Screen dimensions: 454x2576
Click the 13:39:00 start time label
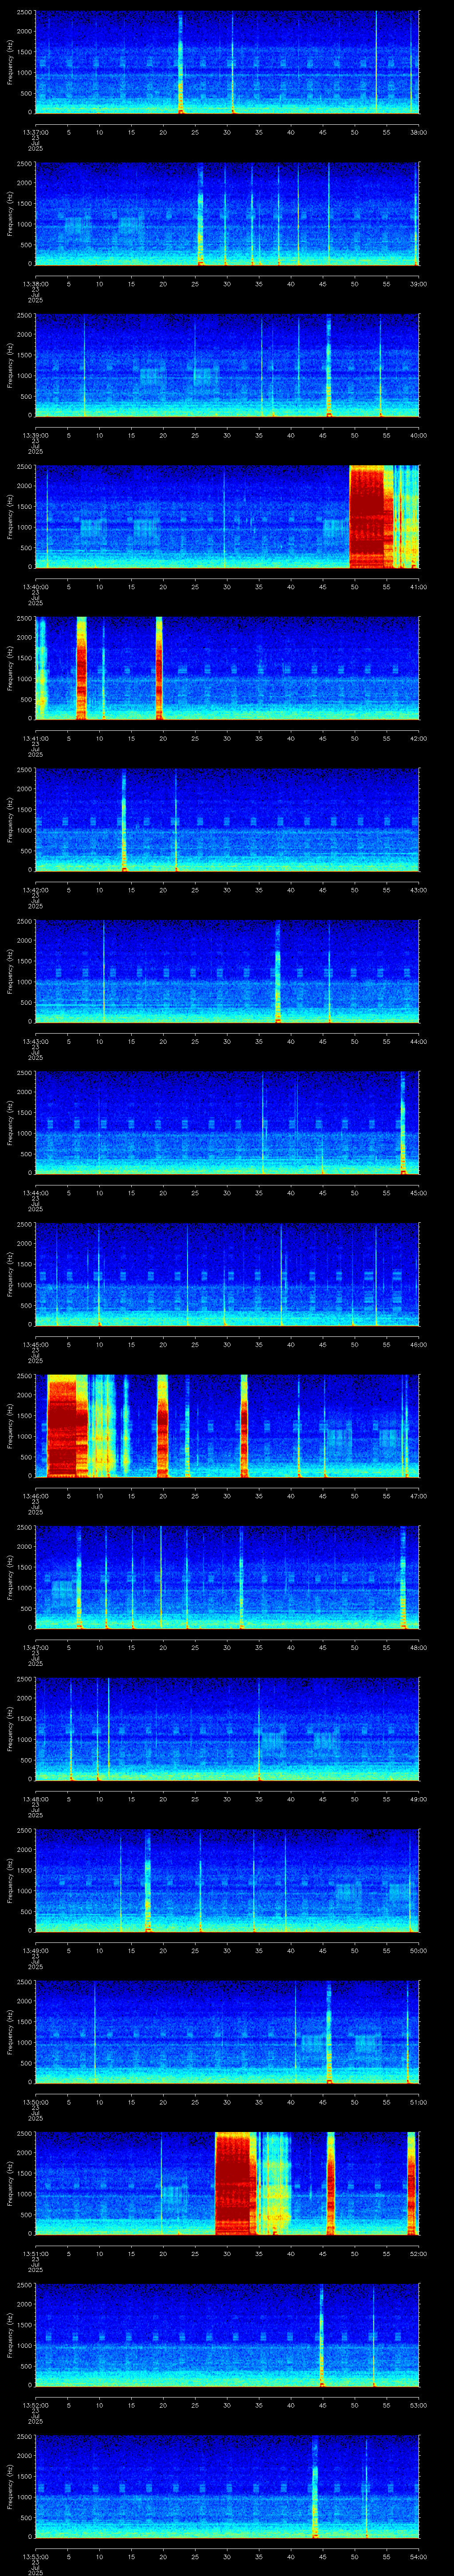click(x=35, y=435)
